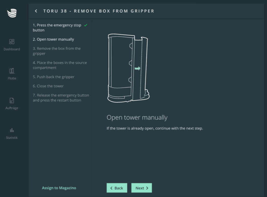Select step 2 Open tower manually
The height and width of the screenshot is (197, 267).
coord(54,39)
